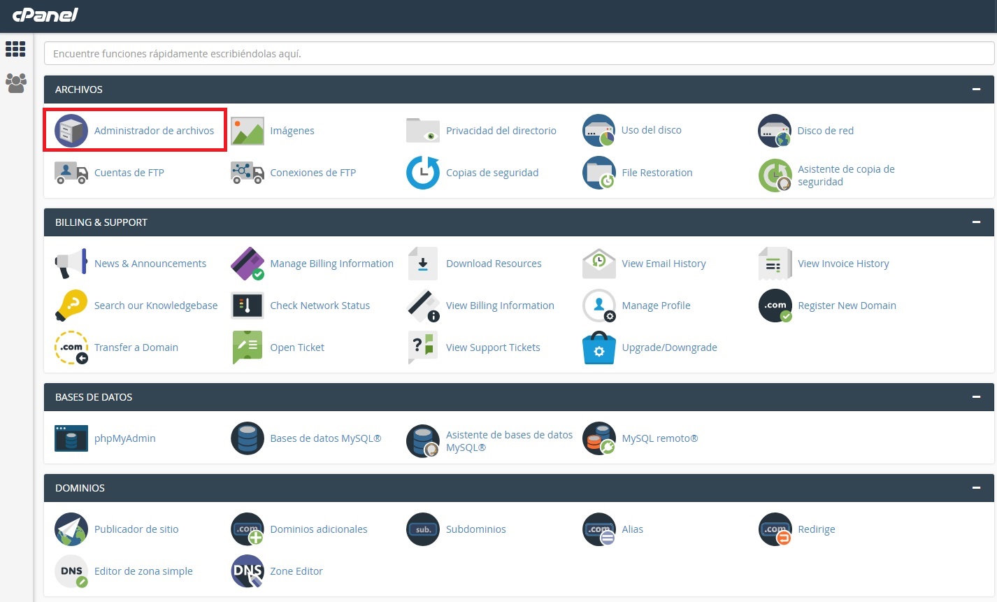Open the Disco de red icon
Image resolution: width=997 pixels, height=602 pixels.
(x=775, y=131)
